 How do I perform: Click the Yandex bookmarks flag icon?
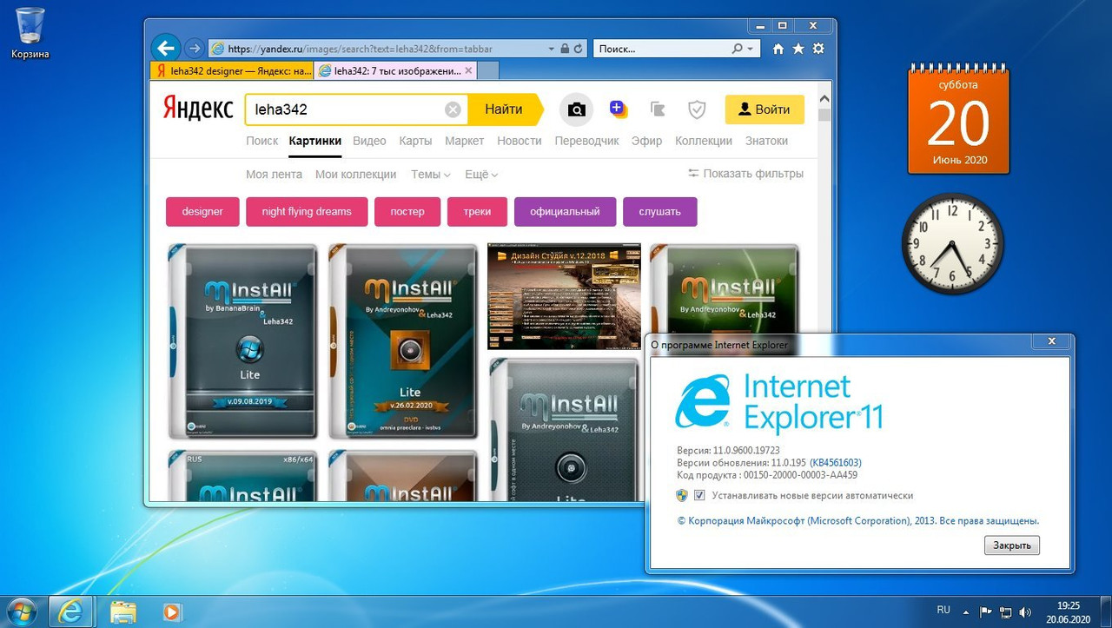pos(658,109)
